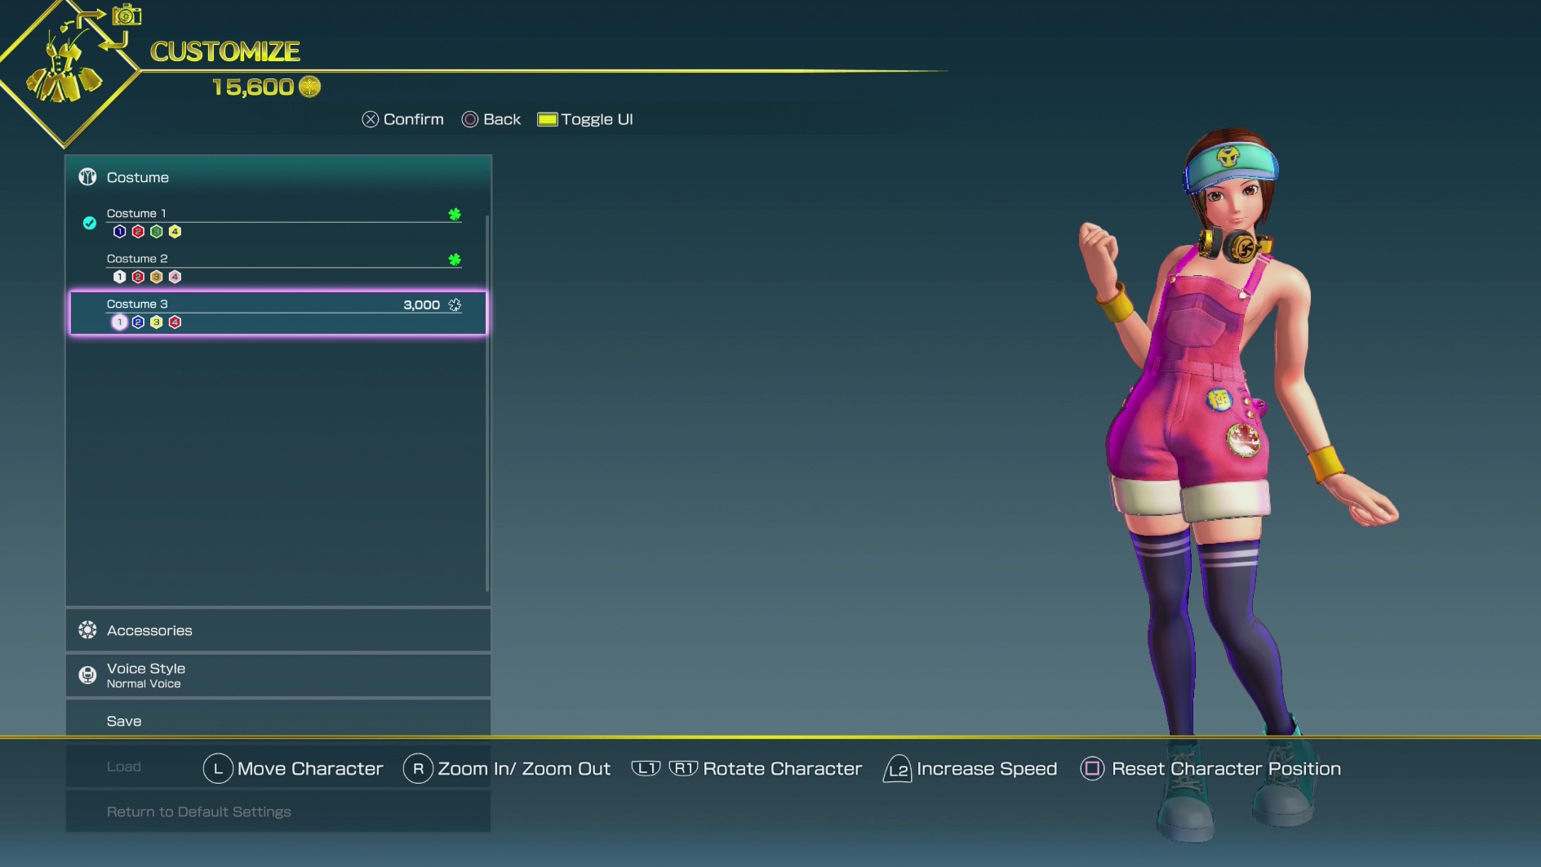The image size is (1541, 867).
Task: Click the Zoom In/ Zoom Out hint text
Action: coord(524,769)
